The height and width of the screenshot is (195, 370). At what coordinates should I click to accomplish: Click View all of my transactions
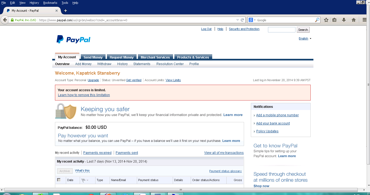click(x=224, y=153)
